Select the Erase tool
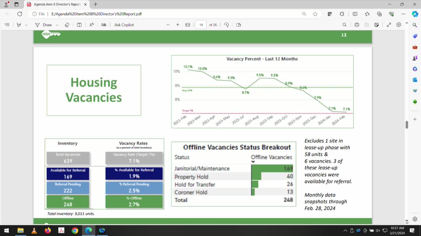421x236 pixels. (x=67, y=25)
